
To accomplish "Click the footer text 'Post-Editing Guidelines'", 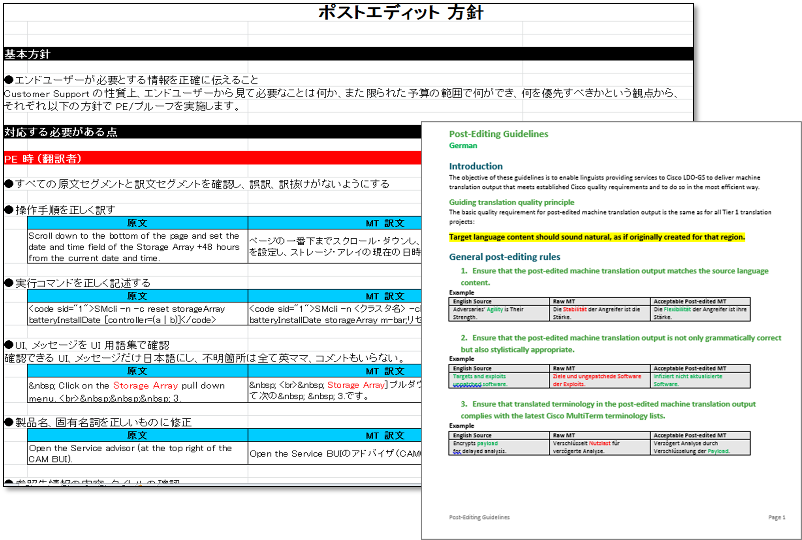I will [x=479, y=517].
